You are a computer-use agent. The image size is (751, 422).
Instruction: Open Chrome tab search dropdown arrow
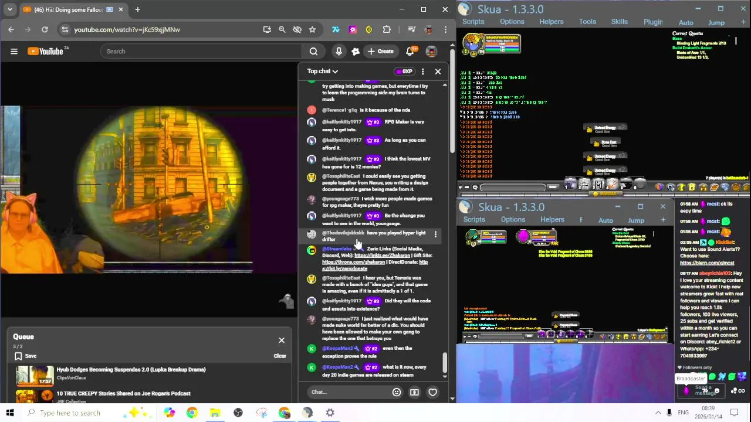pos(9,9)
